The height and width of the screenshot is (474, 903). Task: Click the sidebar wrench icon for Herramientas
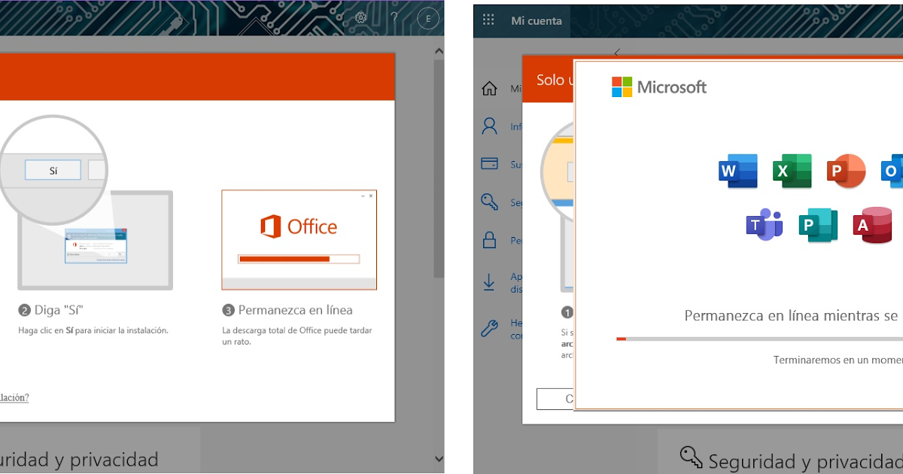(x=489, y=327)
